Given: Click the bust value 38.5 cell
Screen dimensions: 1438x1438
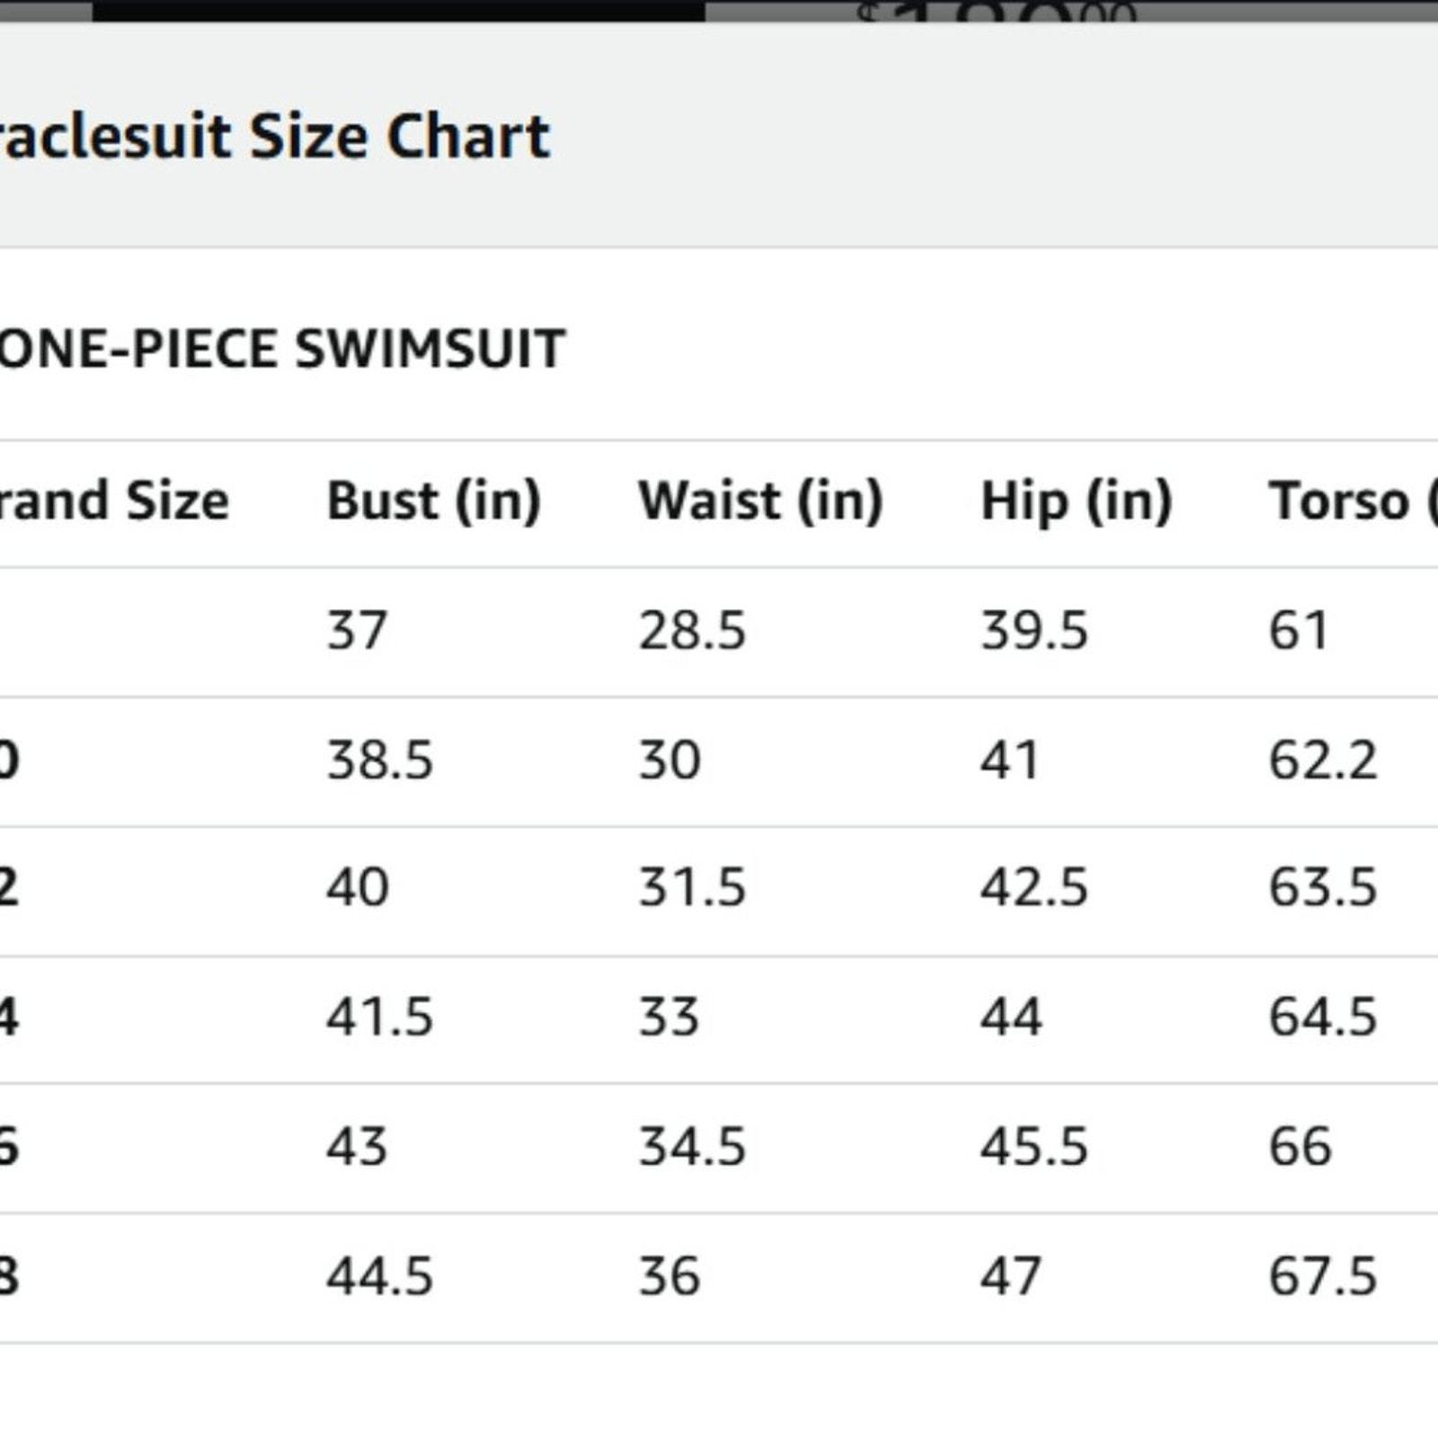Looking at the screenshot, I should point(380,760).
